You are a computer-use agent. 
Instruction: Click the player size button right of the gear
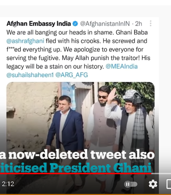click(x=168, y=184)
